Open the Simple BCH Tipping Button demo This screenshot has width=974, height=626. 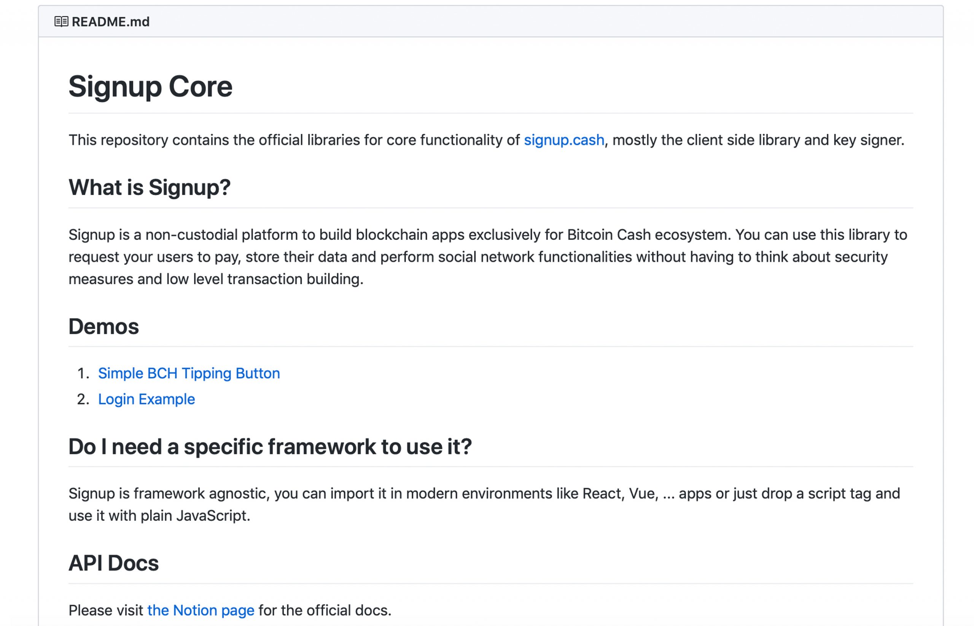[x=189, y=373]
